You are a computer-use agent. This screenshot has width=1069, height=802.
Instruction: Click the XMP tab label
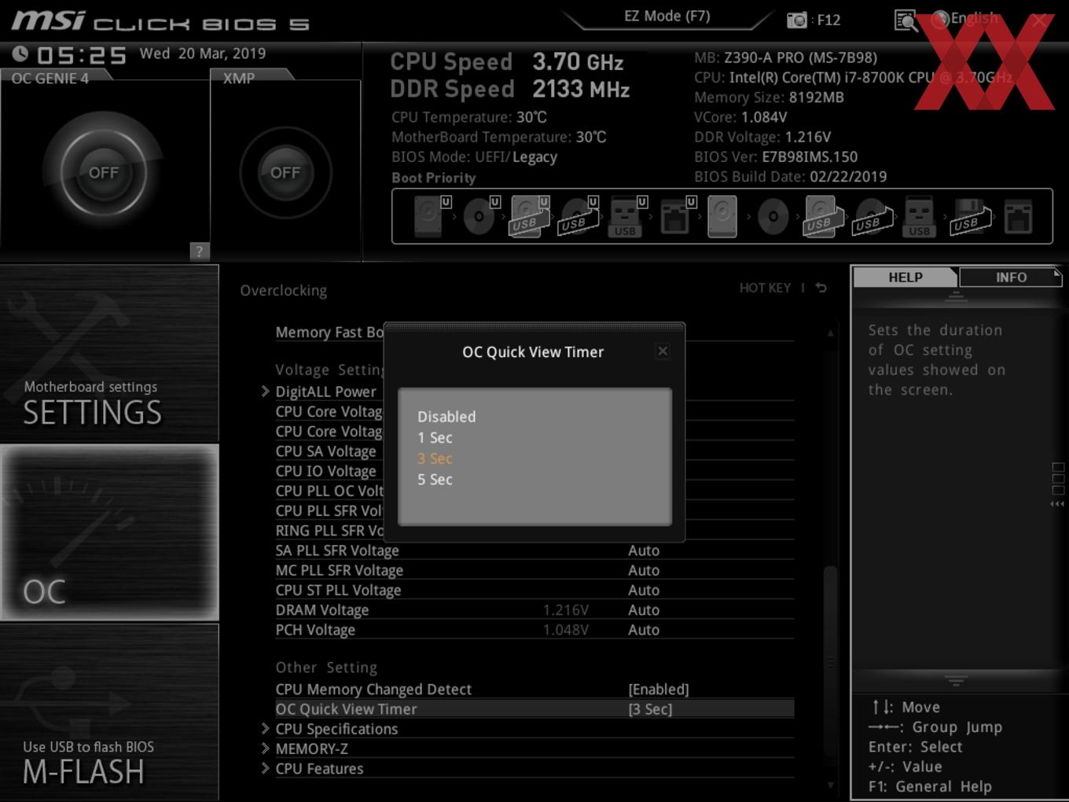pos(239,78)
